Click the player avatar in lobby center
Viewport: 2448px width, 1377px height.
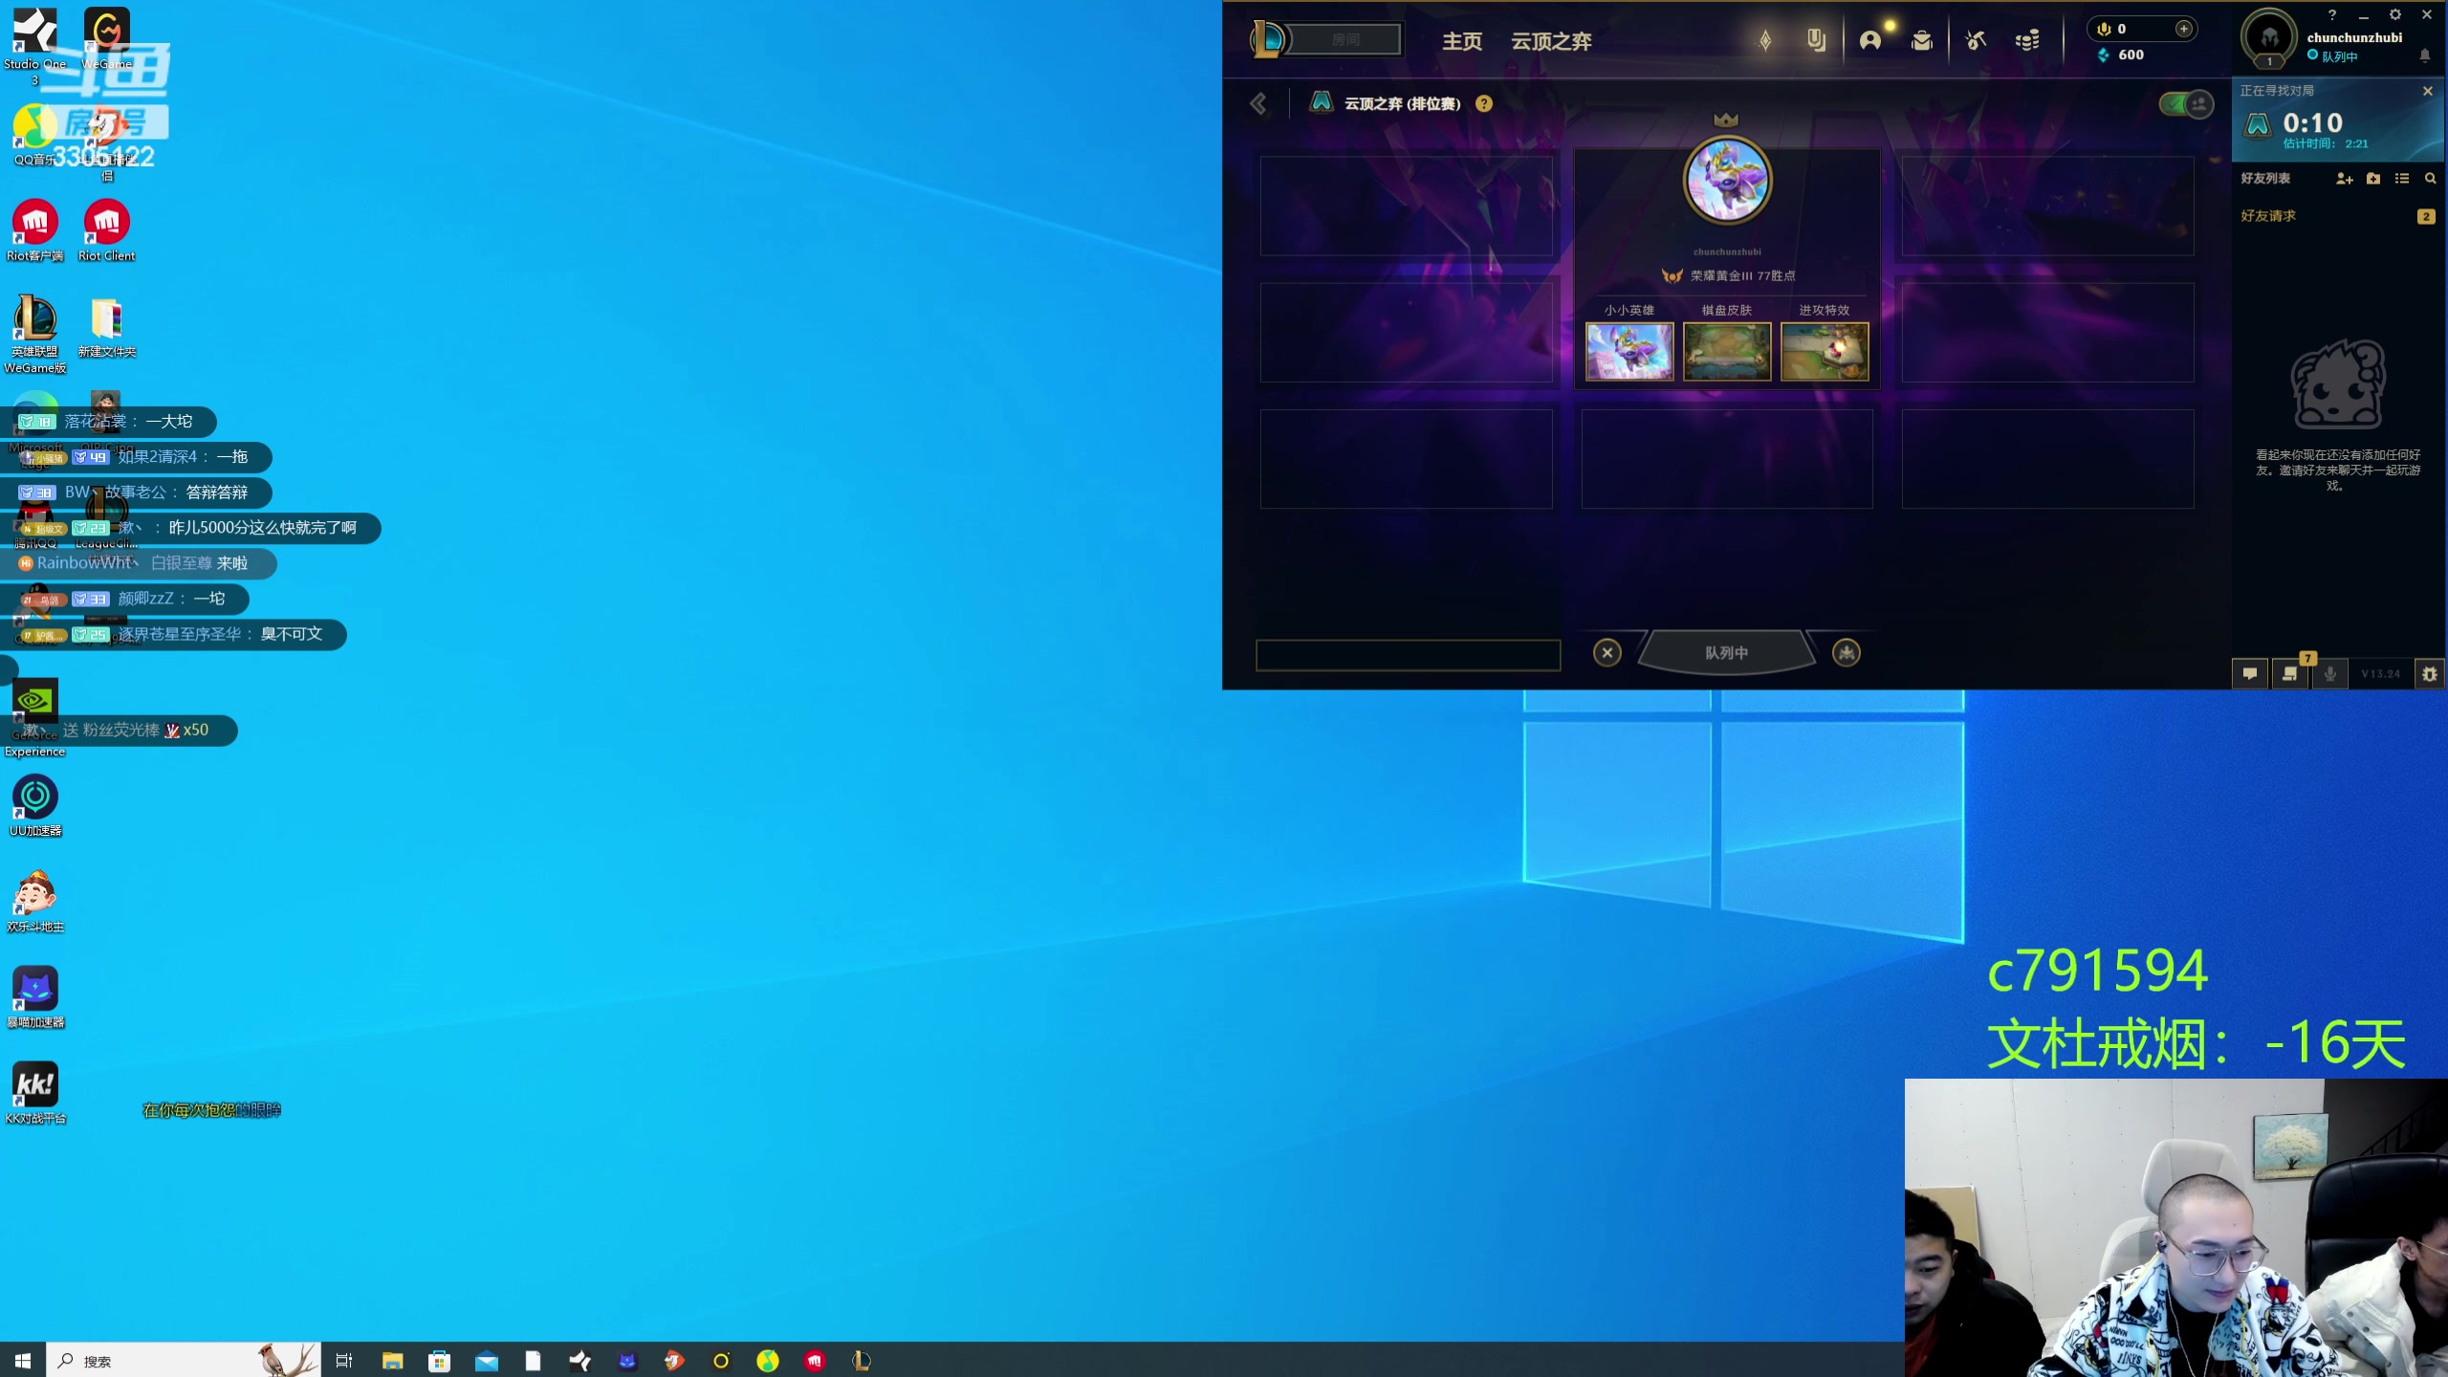pos(1727,180)
